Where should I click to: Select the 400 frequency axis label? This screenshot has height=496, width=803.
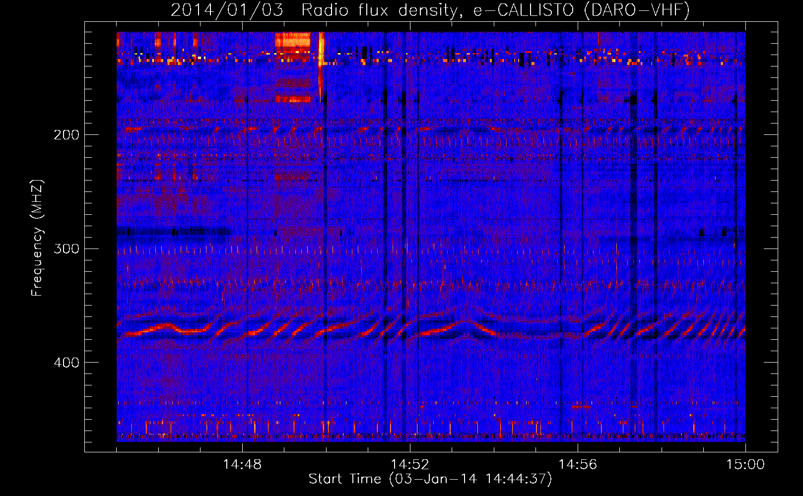click(67, 363)
